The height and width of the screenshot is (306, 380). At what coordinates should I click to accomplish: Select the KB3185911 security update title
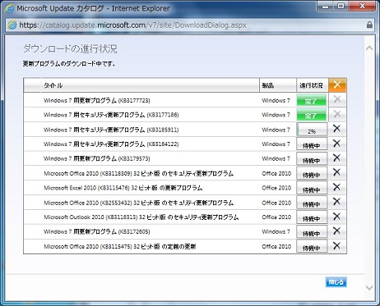(x=111, y=130)
